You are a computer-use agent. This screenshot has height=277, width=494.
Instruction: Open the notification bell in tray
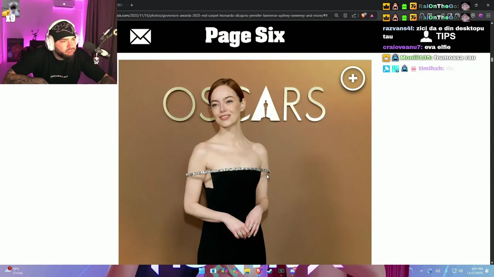487,271
